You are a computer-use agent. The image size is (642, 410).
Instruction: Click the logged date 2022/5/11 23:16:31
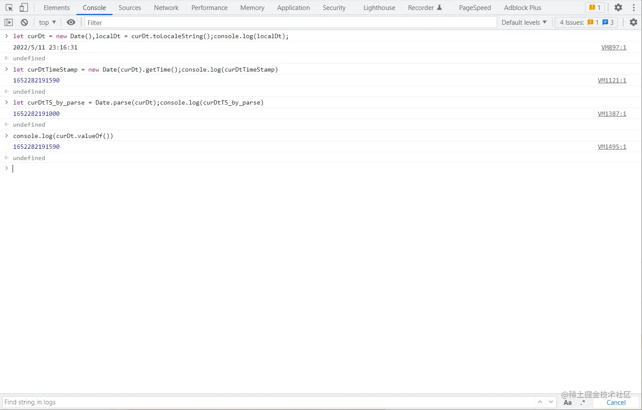[45, 47]
